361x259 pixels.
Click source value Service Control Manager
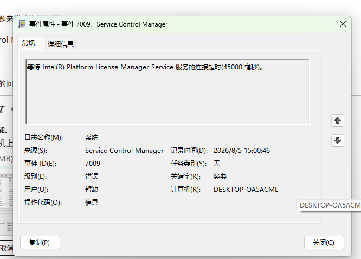tap(124, 150)
